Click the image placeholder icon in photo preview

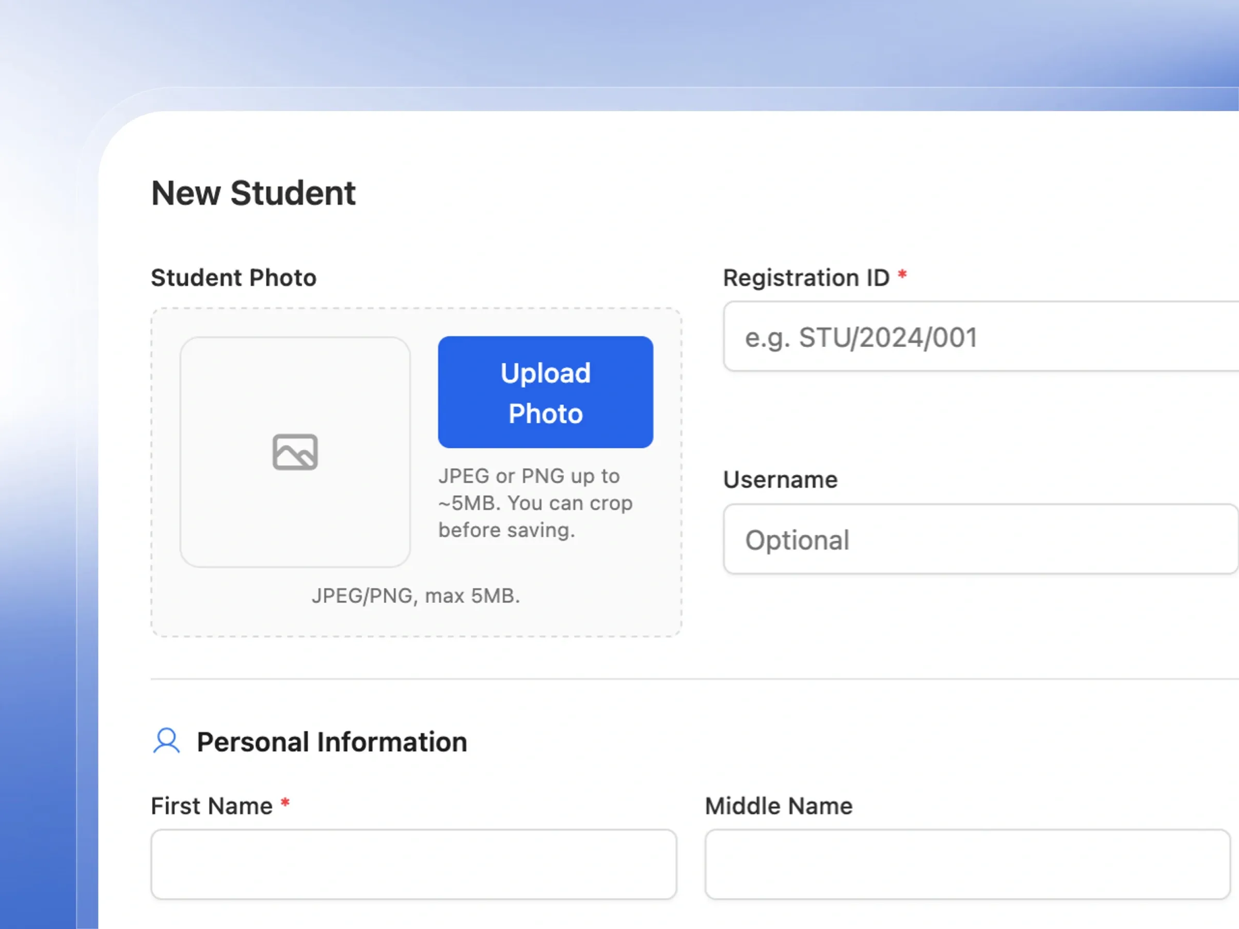click(x=295, y=452)
